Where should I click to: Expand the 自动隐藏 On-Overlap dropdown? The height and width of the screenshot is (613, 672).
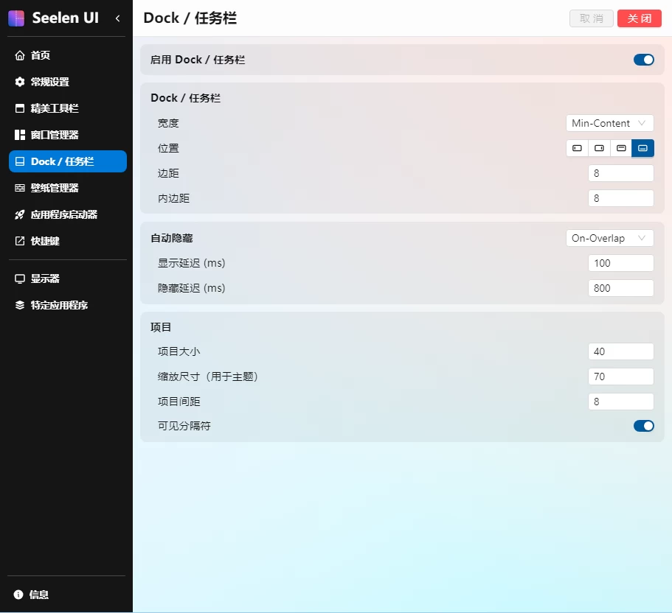[609, 238]
